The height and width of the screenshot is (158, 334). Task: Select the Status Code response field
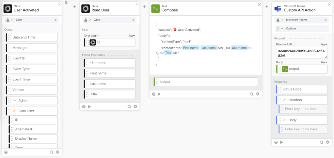pos(302,89)
